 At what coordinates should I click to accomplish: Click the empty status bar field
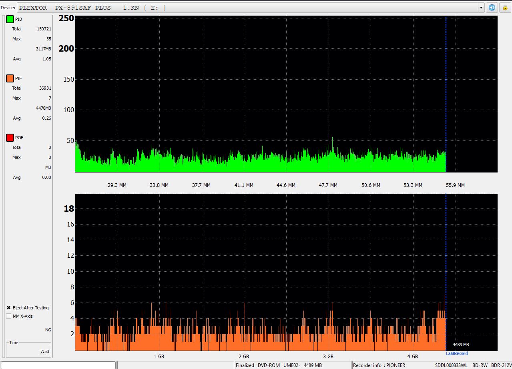pyautogui.click(x=58, y=365)
